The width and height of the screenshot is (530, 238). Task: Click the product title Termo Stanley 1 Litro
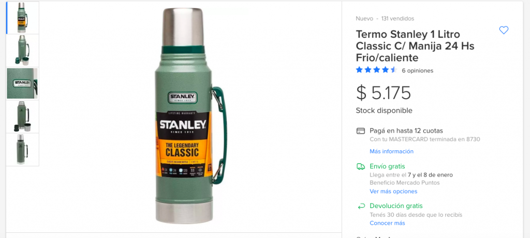(x=415, y=46)
